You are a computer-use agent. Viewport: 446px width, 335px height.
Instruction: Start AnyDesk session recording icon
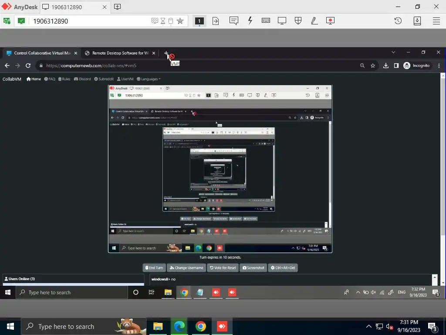coord(330,21)
